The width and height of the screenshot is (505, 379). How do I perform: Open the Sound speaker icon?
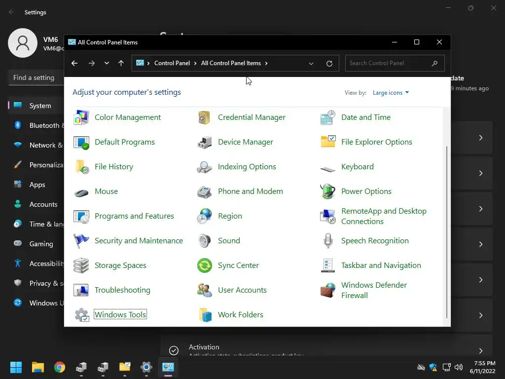[x=204, y=241]
